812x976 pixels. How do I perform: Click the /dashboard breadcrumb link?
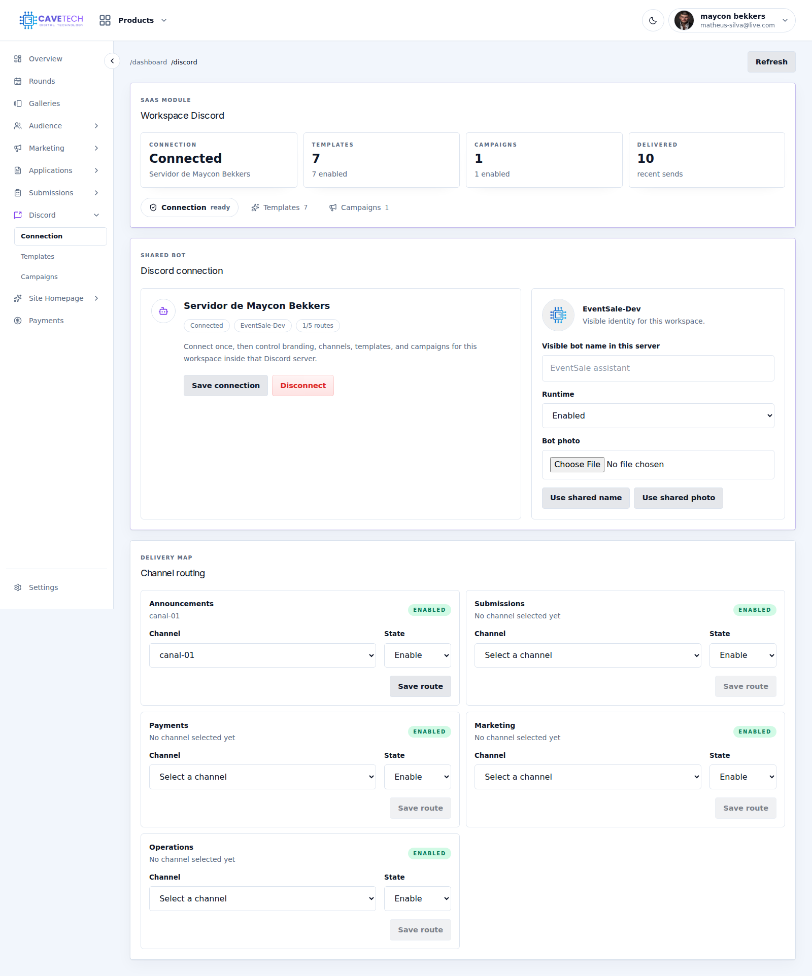[148, 62]
